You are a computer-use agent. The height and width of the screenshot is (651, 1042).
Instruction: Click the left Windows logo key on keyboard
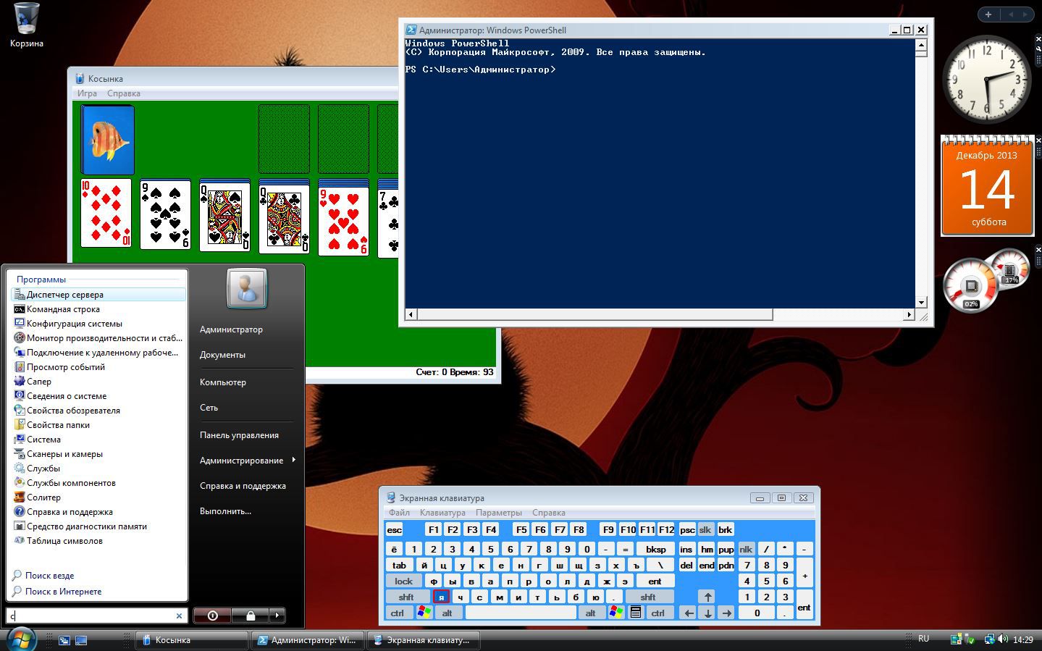click(424, 613)
